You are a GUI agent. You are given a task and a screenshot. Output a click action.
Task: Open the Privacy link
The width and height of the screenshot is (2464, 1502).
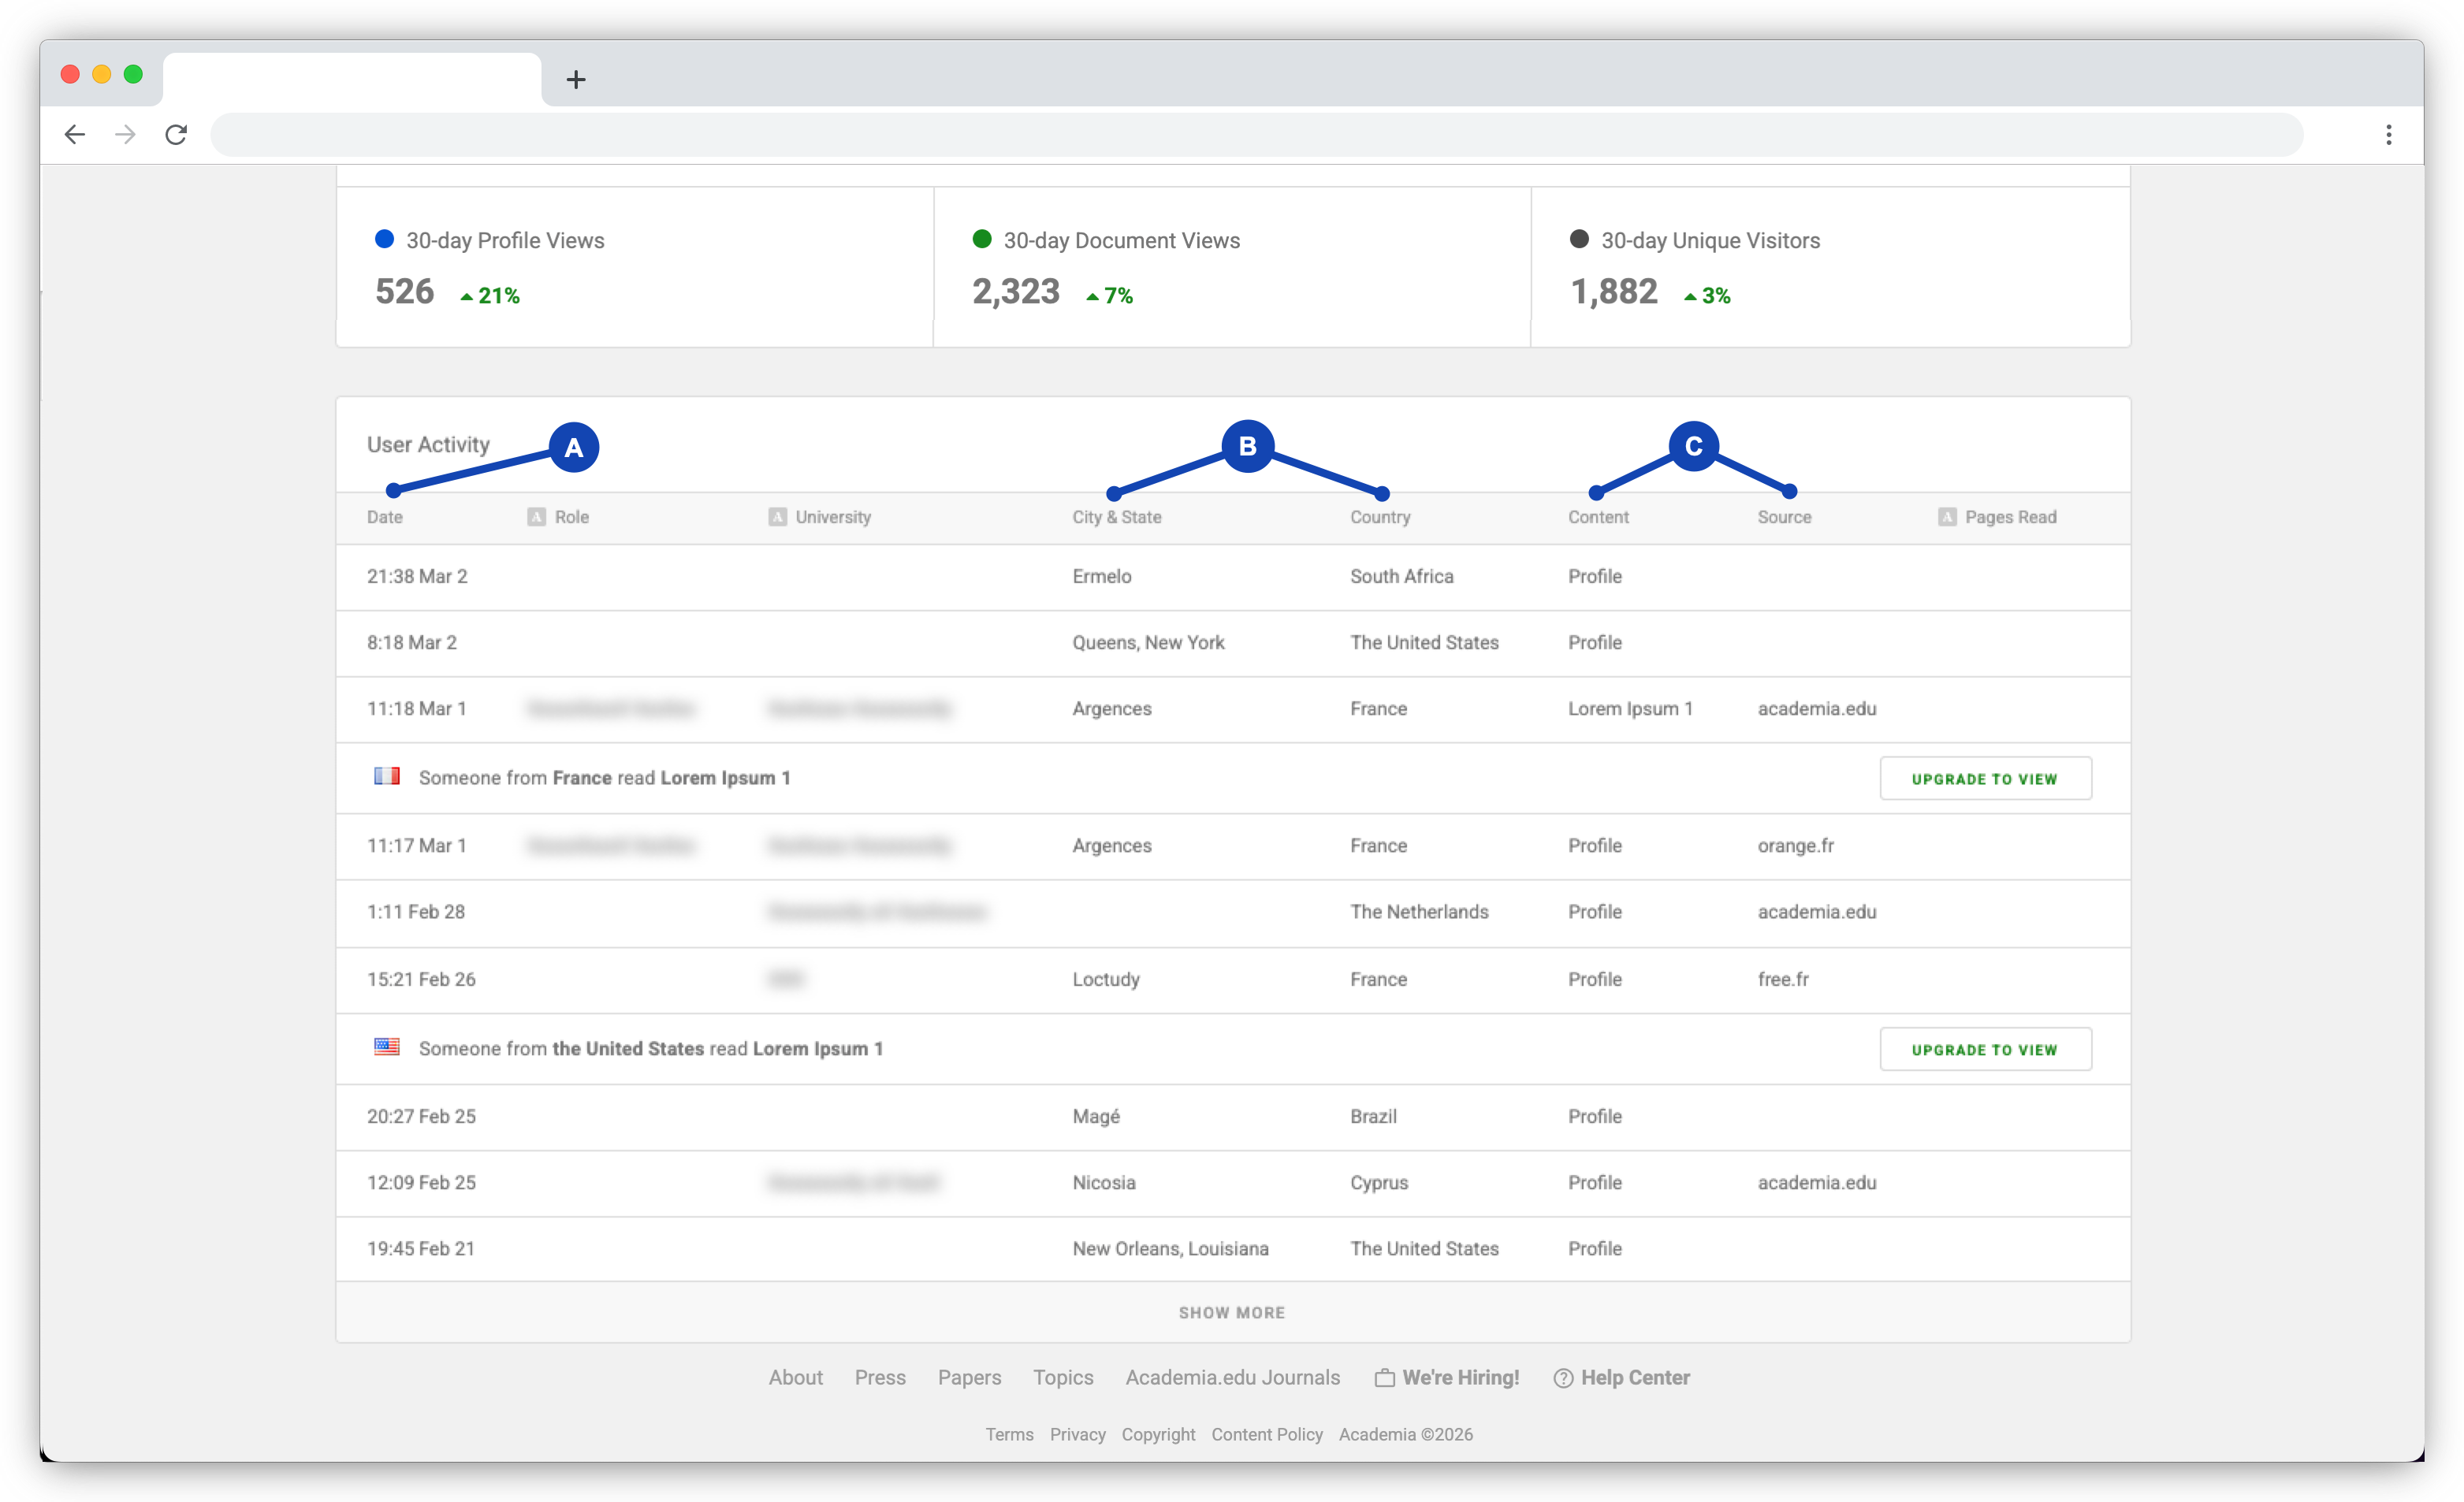pos(1077,1435)
